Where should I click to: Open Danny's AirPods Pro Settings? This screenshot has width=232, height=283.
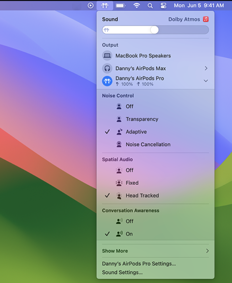click(139, 264)
